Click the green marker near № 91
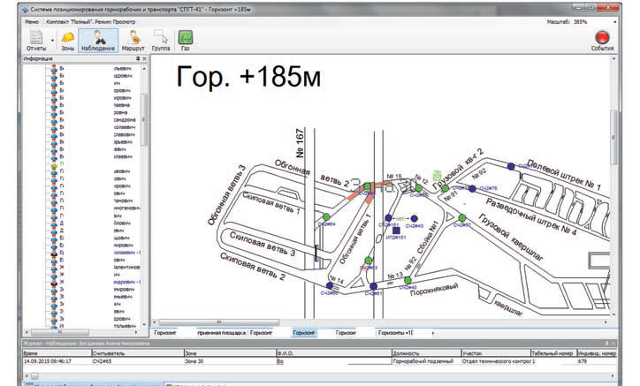Image resolution: width=640 pixels, height=386 pixels. [446, 188]
